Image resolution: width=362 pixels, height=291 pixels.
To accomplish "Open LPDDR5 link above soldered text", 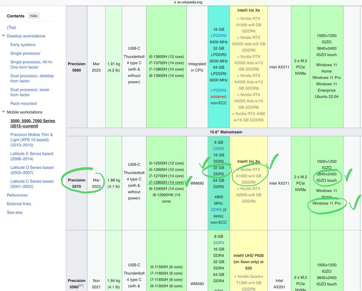I will [219, 90].
